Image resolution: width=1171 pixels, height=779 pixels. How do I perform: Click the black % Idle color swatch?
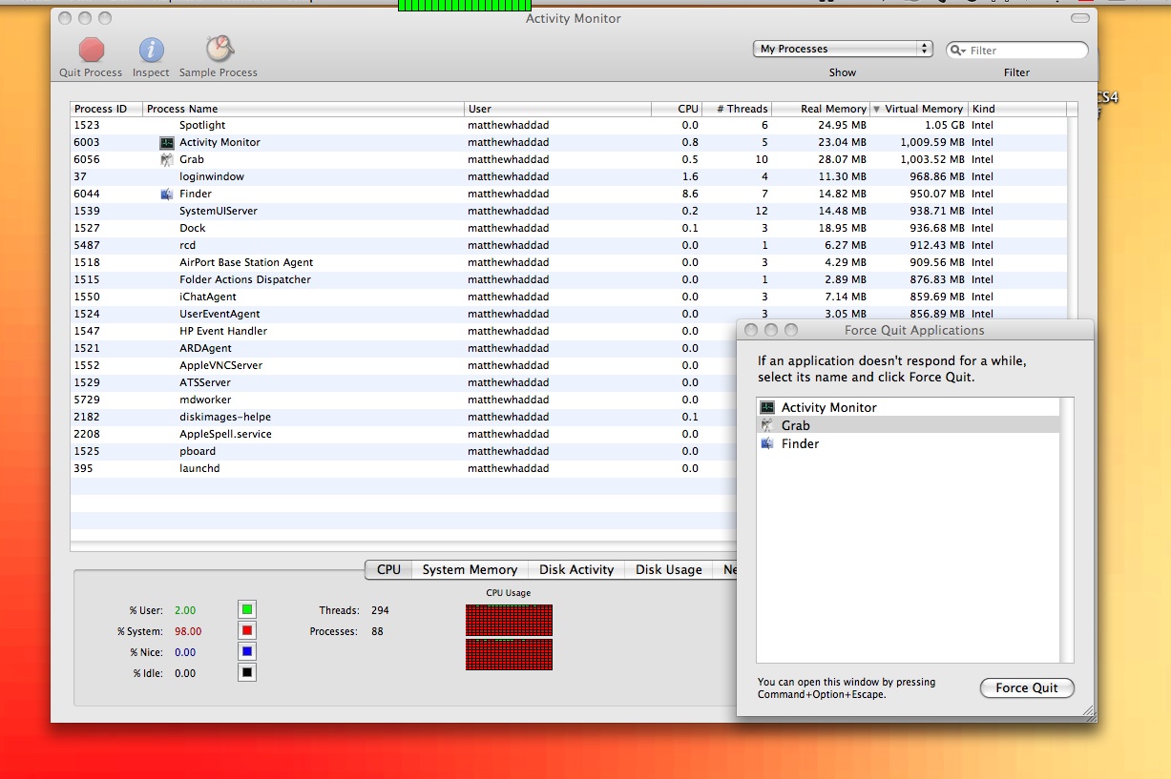click(247, 672)
